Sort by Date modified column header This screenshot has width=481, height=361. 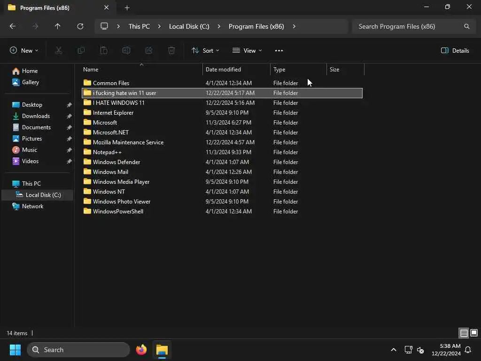(x=236, y=70)
